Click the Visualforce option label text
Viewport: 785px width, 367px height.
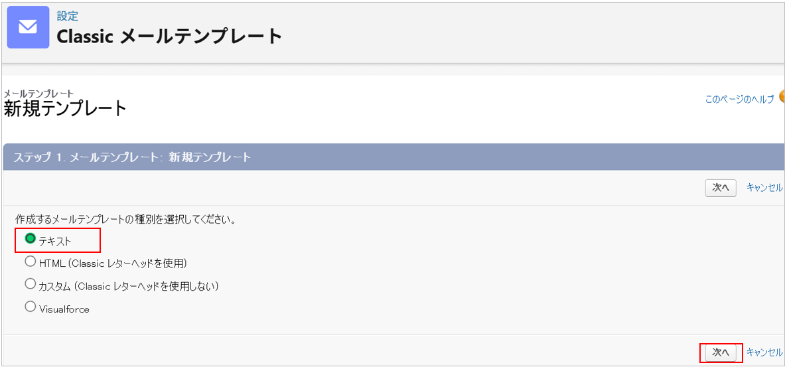pos(64,309)
